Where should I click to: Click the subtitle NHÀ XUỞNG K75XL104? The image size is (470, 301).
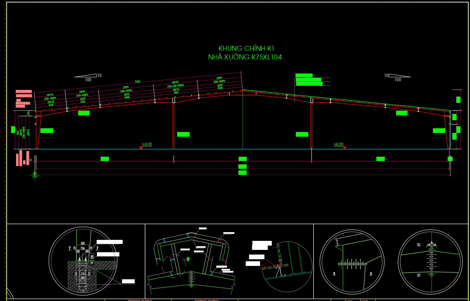pos(245,57)
